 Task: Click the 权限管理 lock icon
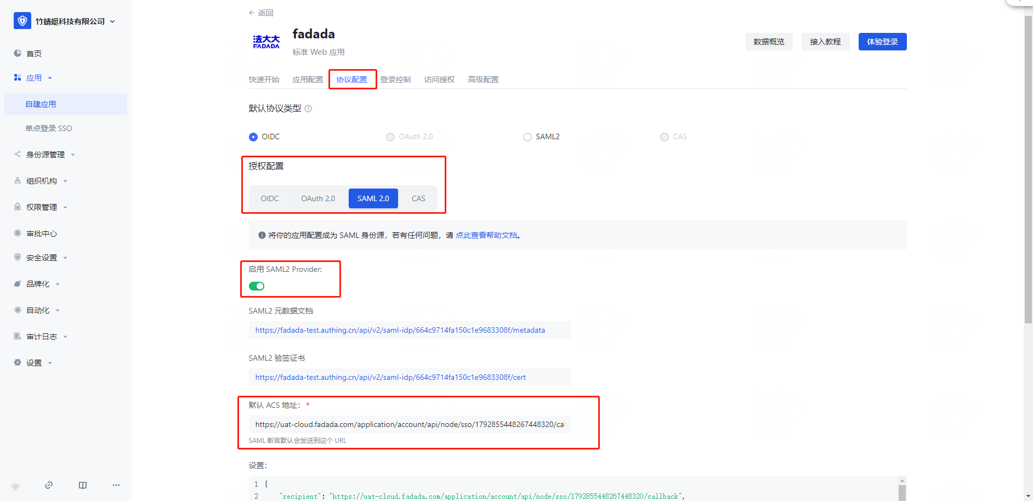[x=18, y=207]
